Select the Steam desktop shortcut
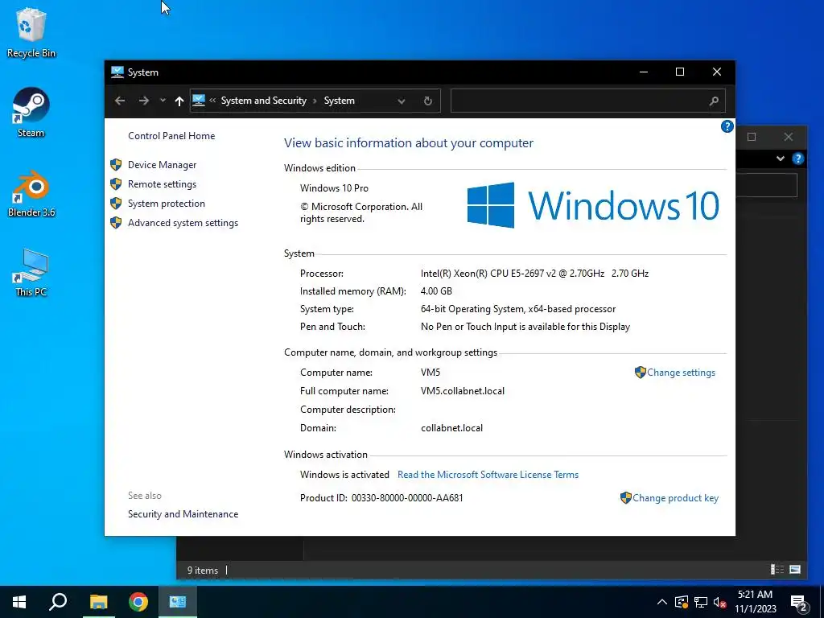Screen dimensions: 824x618 [x=31, y=113]
